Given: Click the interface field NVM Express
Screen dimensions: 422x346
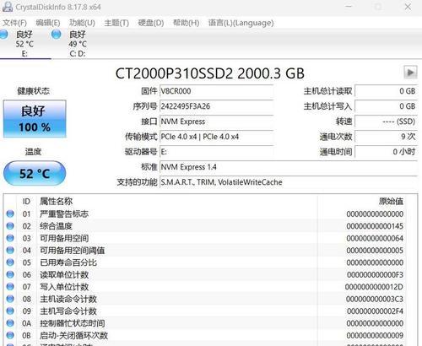Looking at the screenshot, I should pos(216,122).
